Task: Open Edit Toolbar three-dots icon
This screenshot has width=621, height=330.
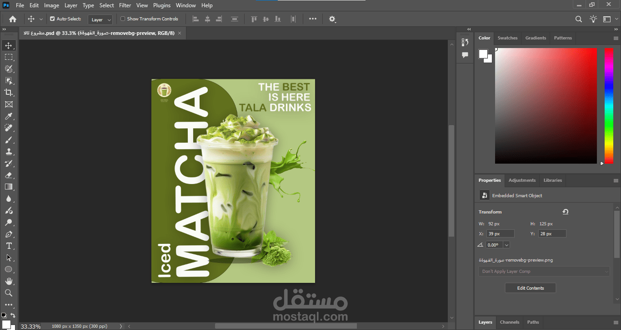Action: tap(8, 305)
